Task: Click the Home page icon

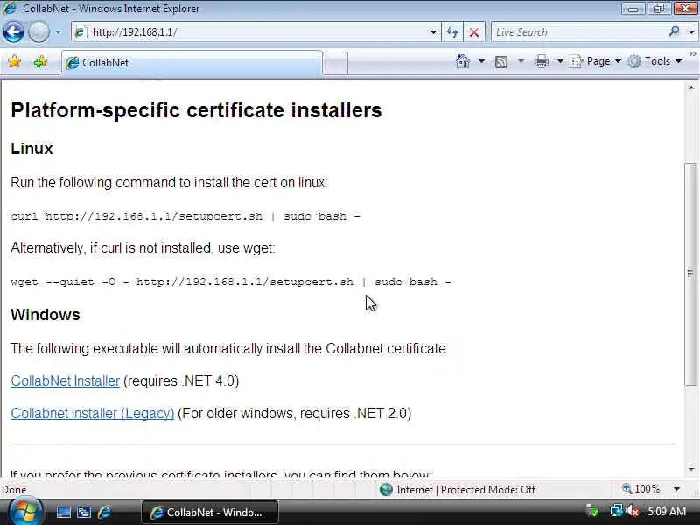Action: (x=463, y=61)
